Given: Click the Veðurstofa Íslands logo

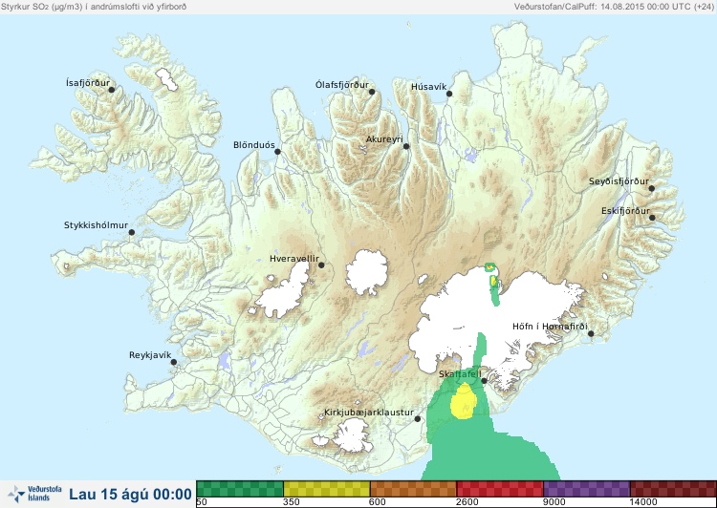Looking at the screenshot, I should click(34, 494).
